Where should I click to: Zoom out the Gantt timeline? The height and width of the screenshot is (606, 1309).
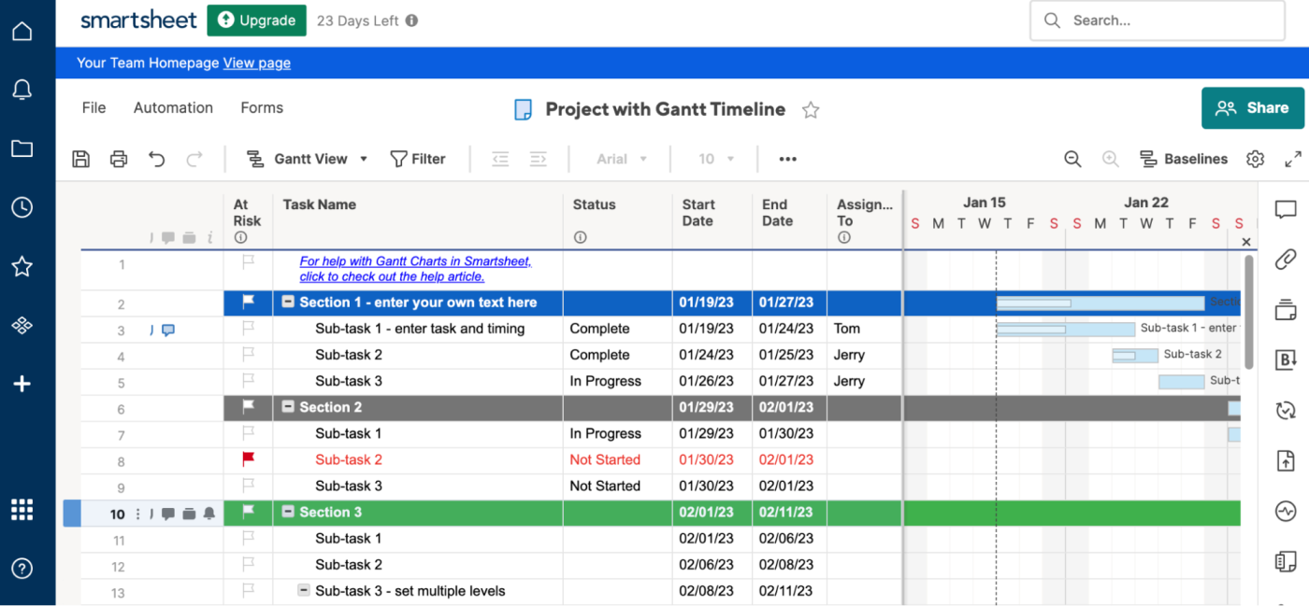[1072, 159]
